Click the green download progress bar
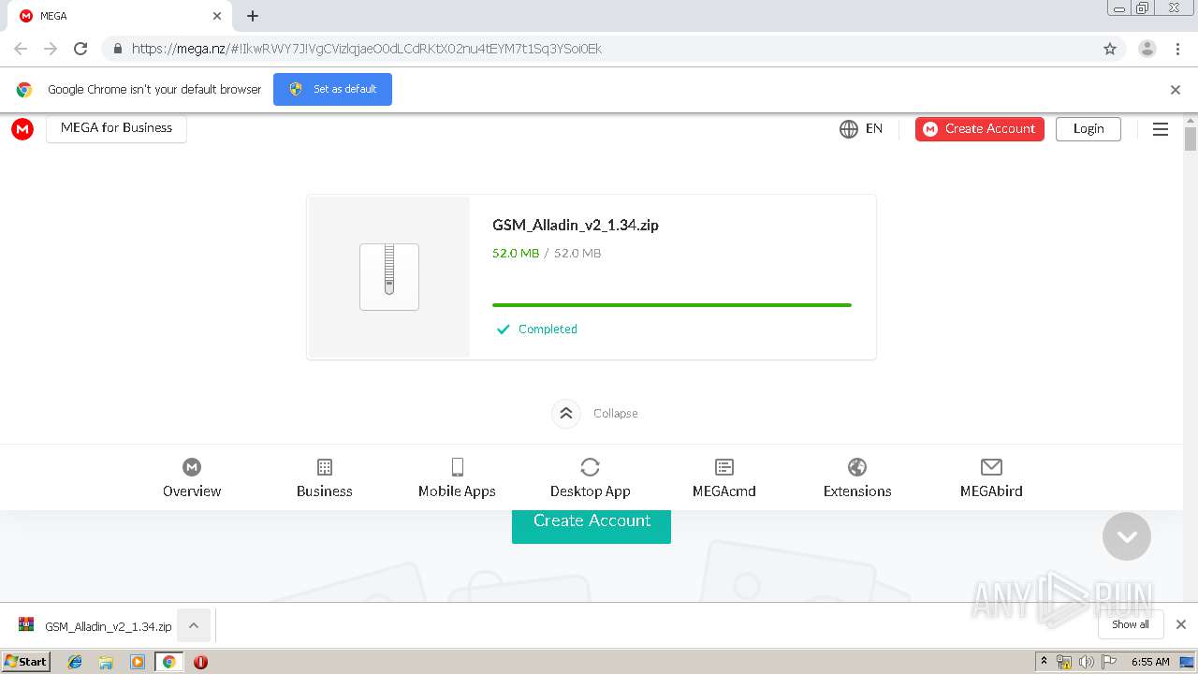Viewport: 1198px width, 674px height. (672, 305)
